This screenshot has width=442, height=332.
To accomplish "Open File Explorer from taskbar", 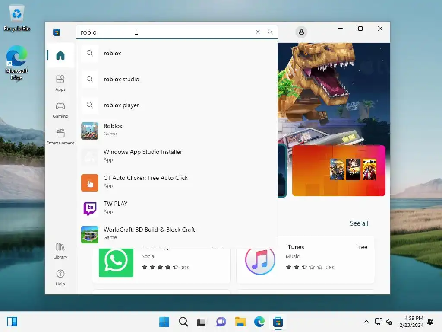I will pyautogui.click(x=240, y=322).
